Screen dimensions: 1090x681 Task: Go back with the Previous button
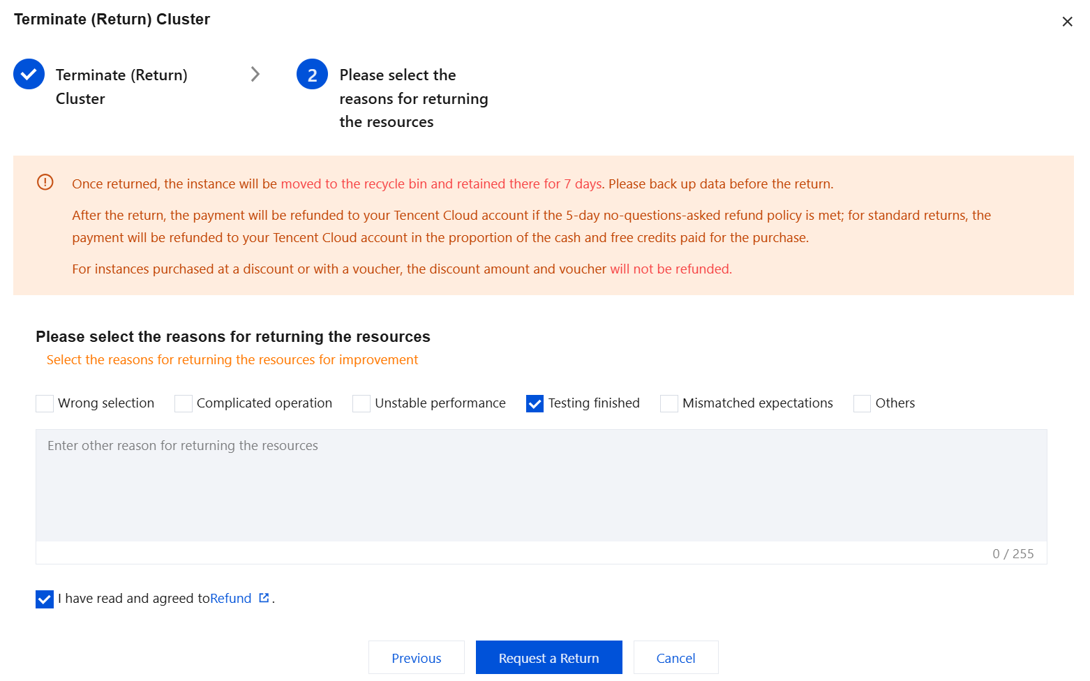417,658
